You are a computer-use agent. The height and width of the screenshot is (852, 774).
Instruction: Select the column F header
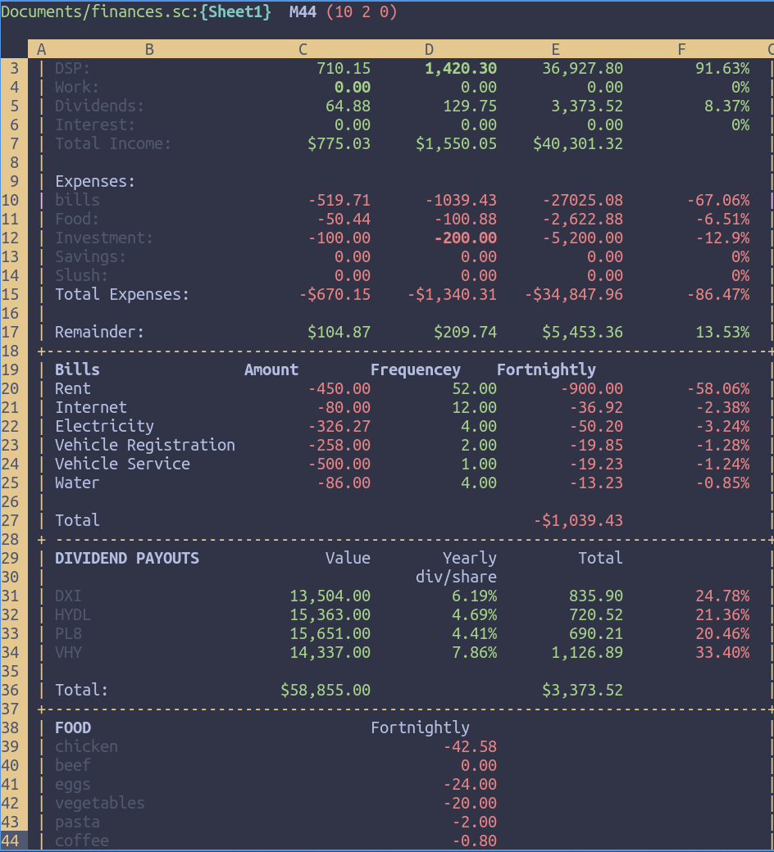coord(681,49)
